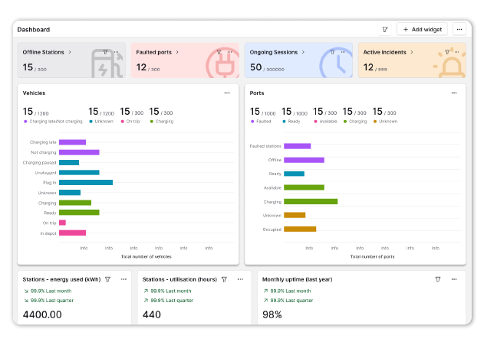Click filter icon on Active Incidents card
The image size is (484, 345).
coord(446,52)
